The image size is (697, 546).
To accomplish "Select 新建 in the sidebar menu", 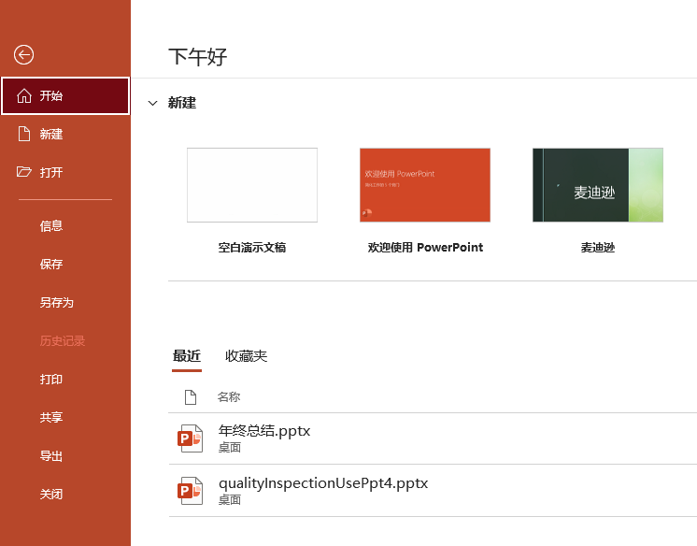I will coord(65,134).
